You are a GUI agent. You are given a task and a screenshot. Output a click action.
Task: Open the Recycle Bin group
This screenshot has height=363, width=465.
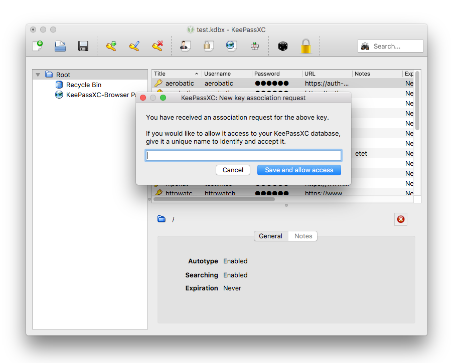[84, 85]
